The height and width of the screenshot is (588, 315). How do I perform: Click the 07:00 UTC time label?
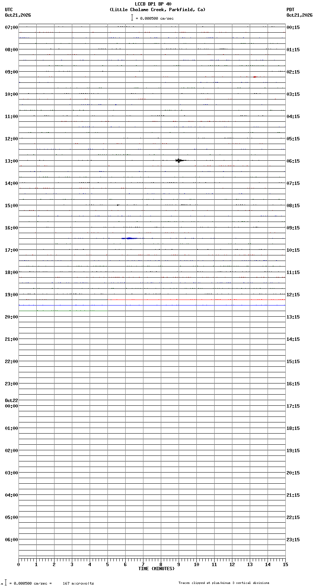pyautogui.click(x=11, y=27)
